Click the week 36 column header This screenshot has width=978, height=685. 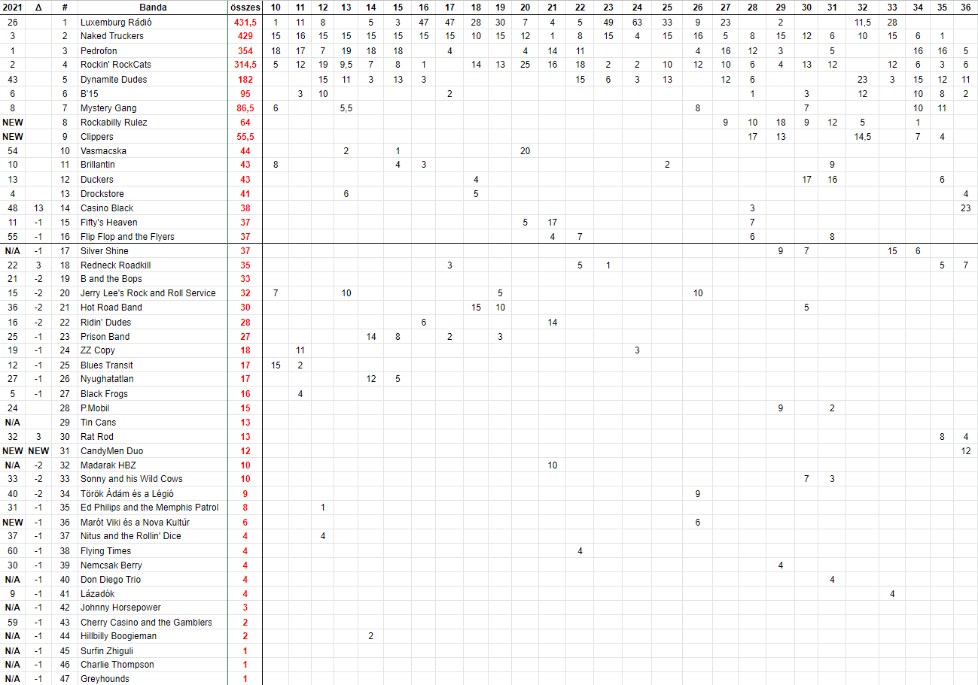click(966, 7)
